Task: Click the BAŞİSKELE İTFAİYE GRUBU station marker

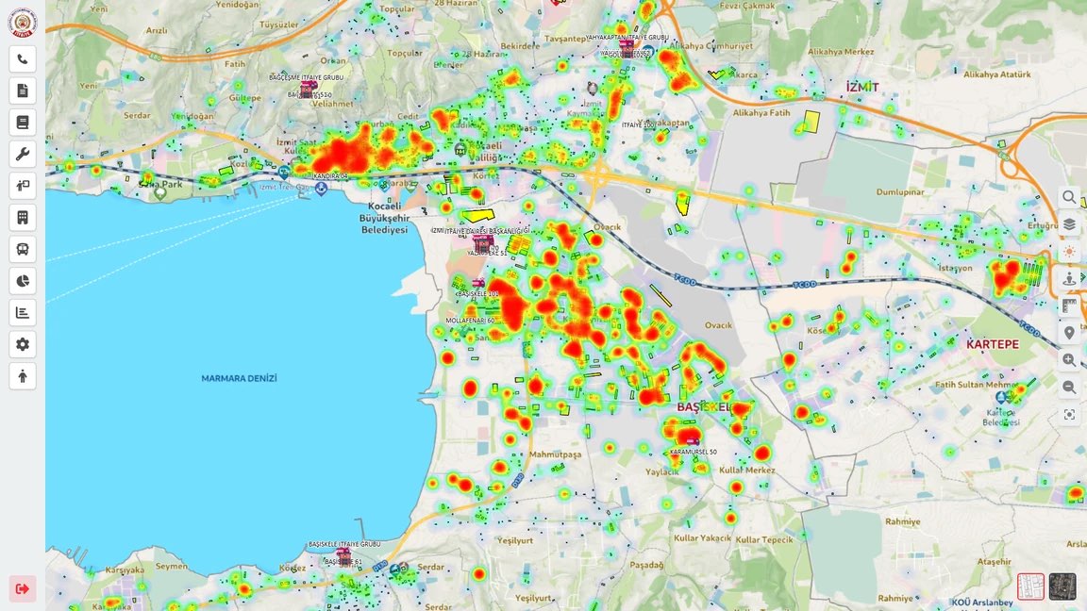Action: coord(343,555)
